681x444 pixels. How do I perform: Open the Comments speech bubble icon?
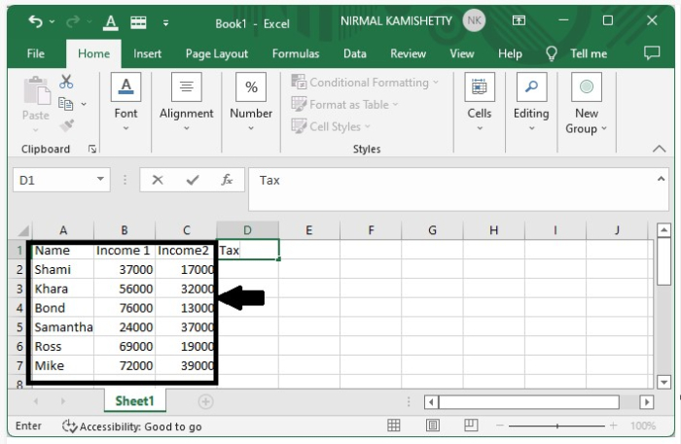(x=652, y=53)
